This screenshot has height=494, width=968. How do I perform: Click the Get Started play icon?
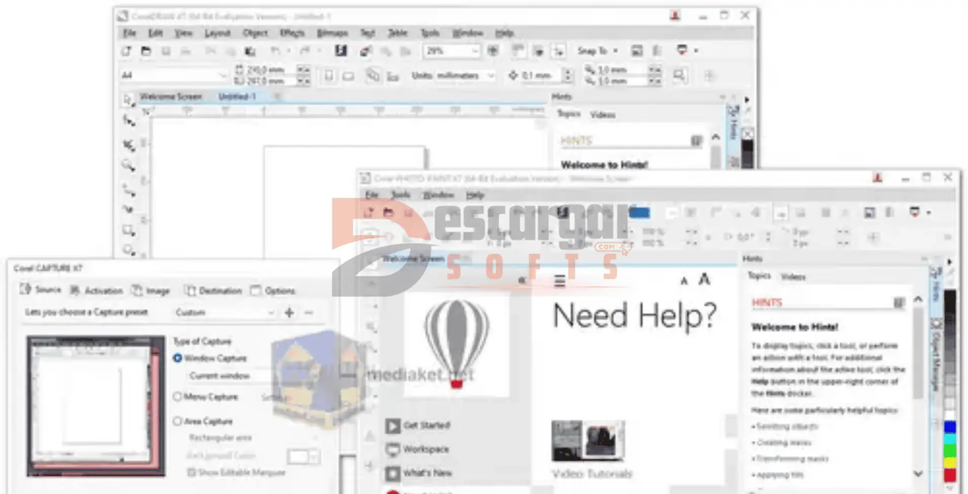pyautogui.click(x=393, y=426)
